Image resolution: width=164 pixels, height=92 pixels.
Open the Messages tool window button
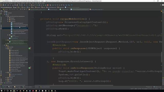pos(17,87)
